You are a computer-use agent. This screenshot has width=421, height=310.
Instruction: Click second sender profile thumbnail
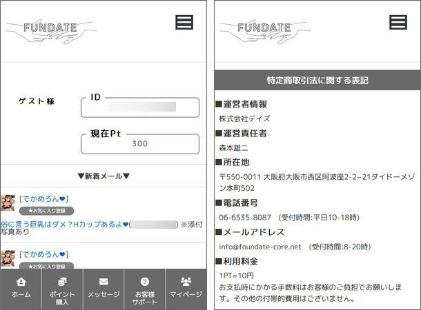(x=8, y=258)
